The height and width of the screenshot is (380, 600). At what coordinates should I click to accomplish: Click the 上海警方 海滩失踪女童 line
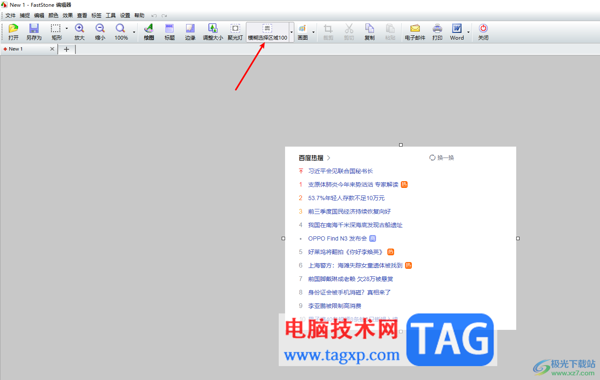pyautogui.click(x=355, y=265)
